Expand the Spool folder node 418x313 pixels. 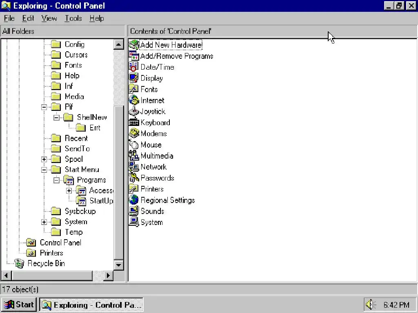click(x=44, y=159)
